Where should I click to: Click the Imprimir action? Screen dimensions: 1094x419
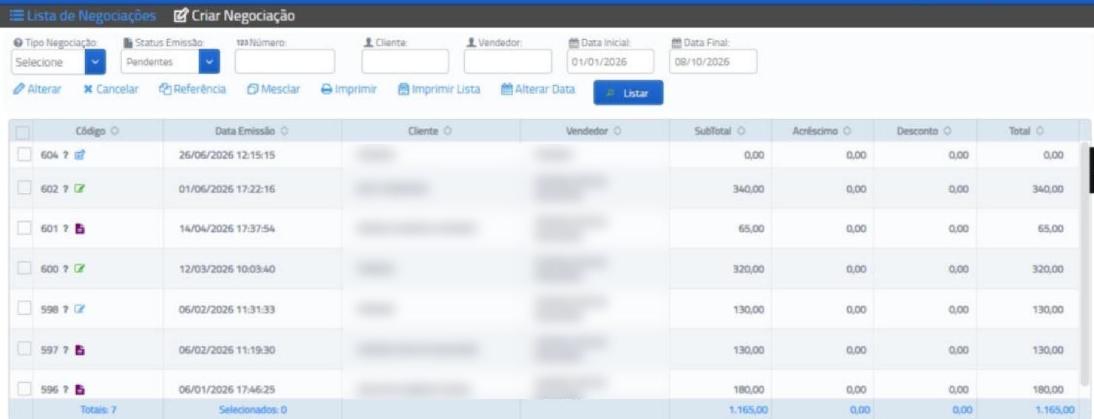click(x=349, y=89)
